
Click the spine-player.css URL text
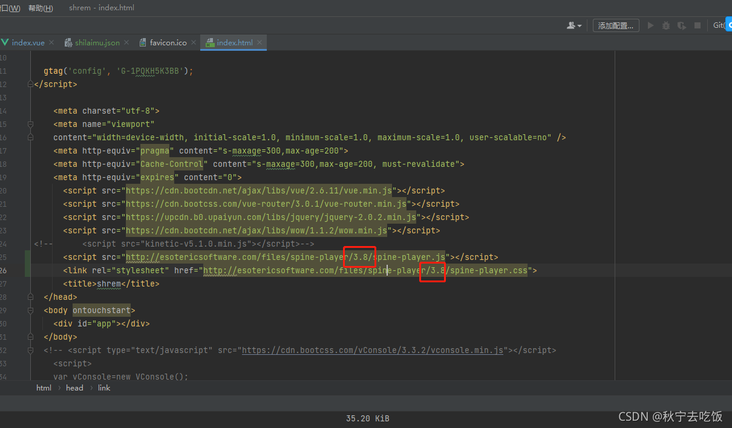365,270
